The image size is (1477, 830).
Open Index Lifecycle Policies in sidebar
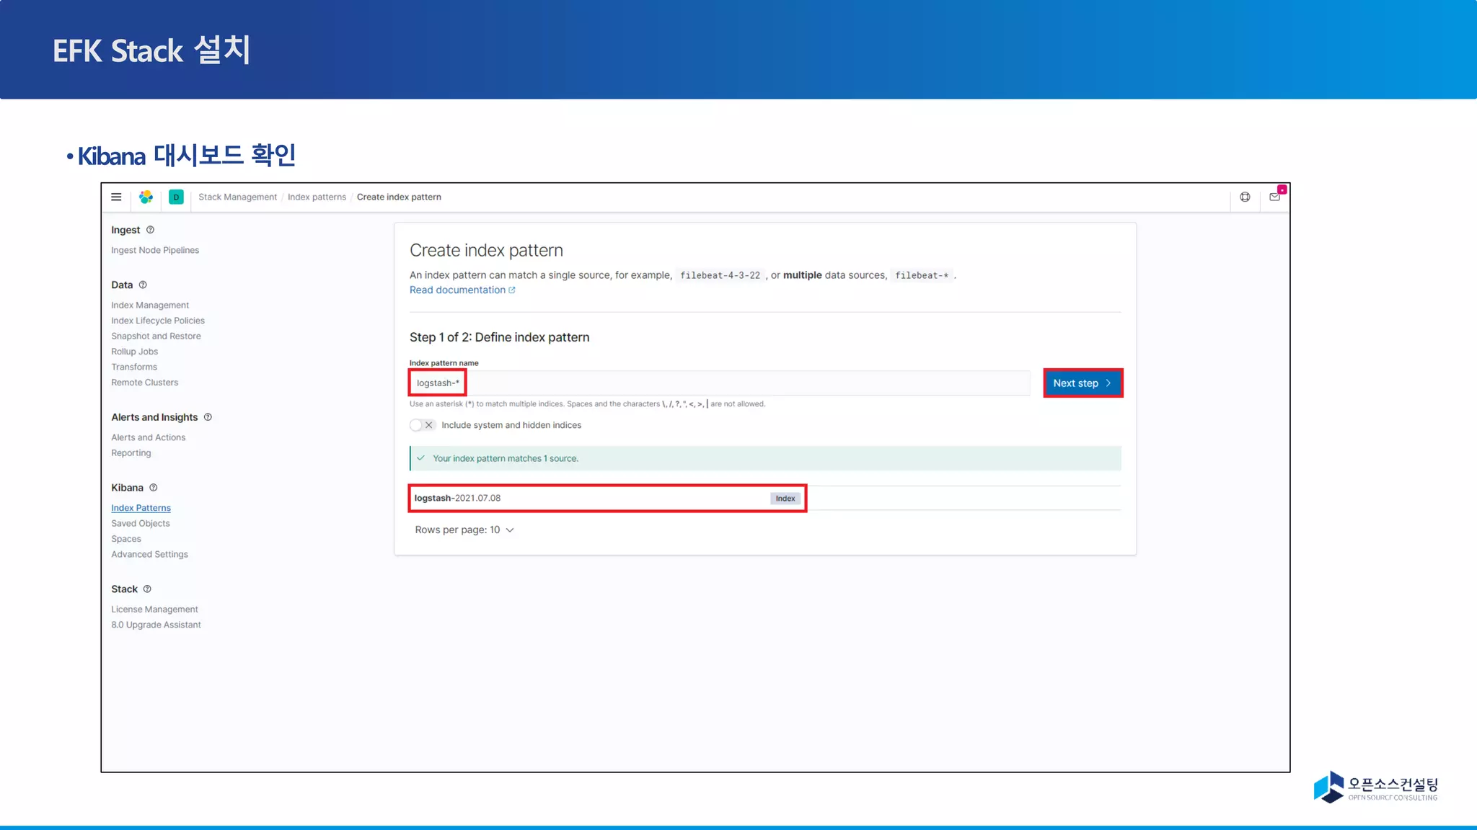[x=157, y=321]
